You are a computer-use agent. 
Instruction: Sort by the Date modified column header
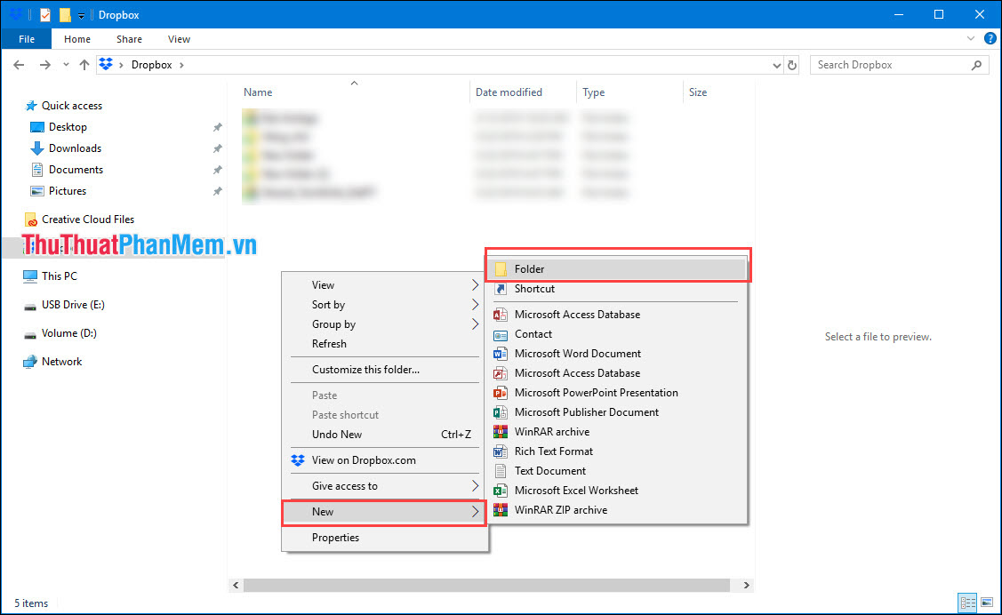point(509,92)
